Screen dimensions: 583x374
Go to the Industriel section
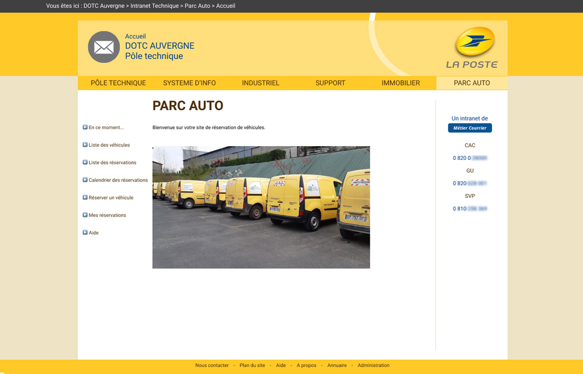point(261,83)
